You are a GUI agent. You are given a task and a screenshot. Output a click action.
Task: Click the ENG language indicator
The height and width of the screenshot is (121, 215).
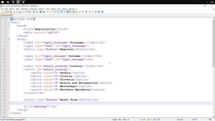click(212, 2)
